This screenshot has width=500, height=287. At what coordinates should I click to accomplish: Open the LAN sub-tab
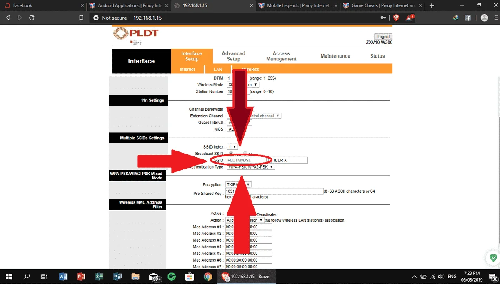click(x=218, y=69)
